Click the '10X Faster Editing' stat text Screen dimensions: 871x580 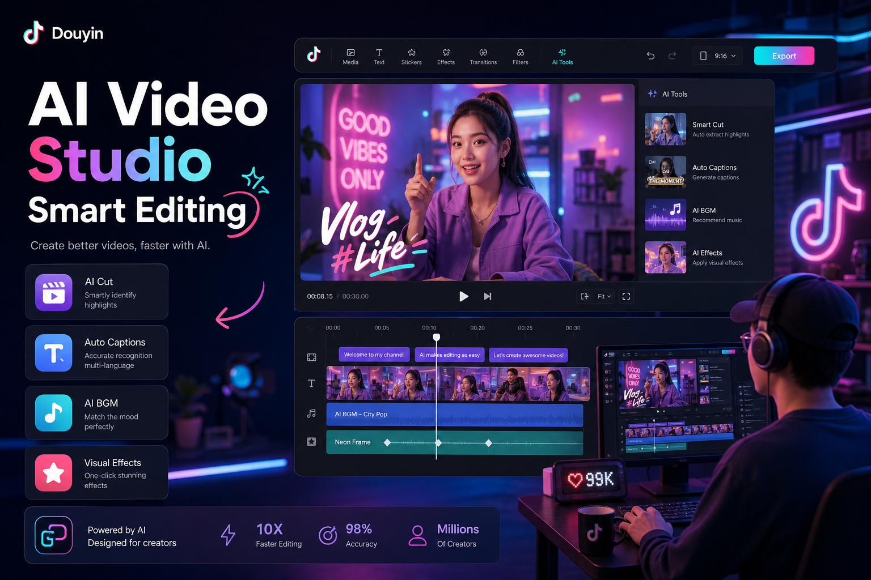(278, 535)
